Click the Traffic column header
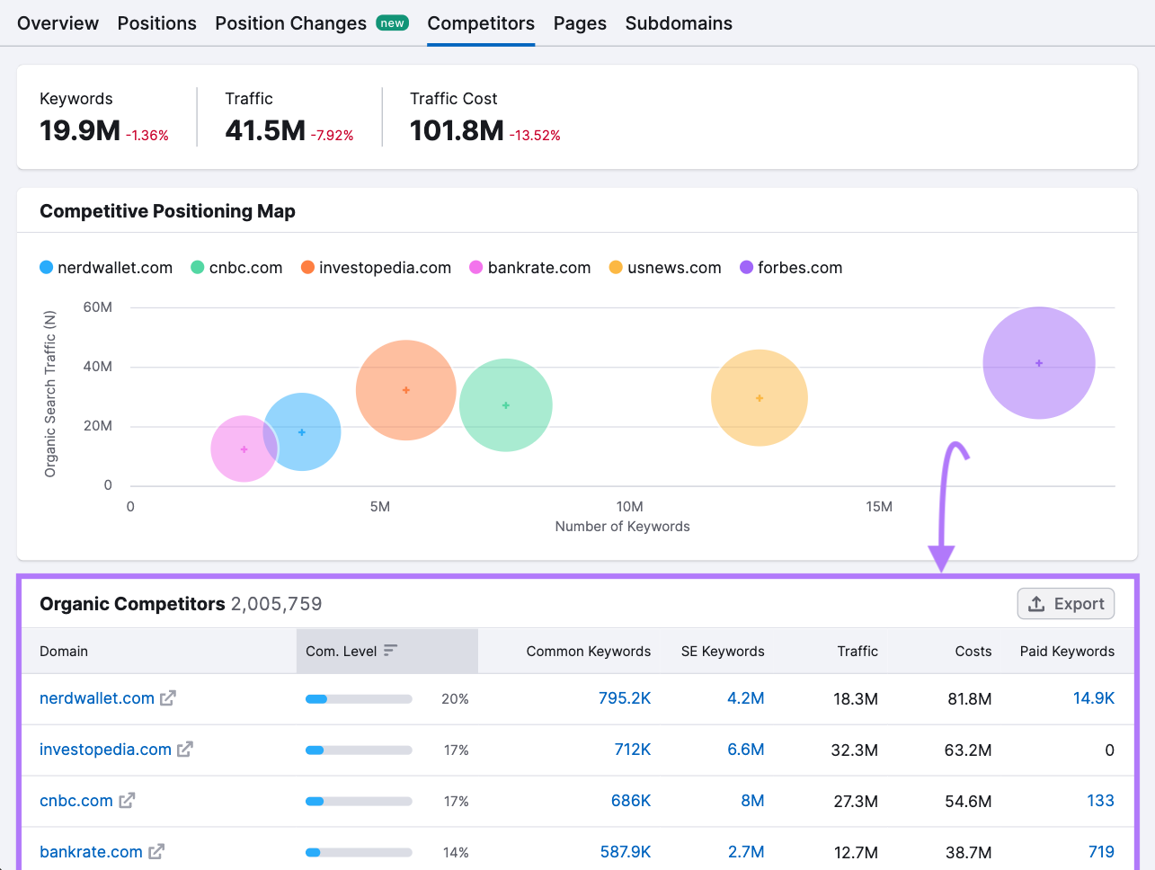The height and width of the screenshot is (870, 1155). 857,652
